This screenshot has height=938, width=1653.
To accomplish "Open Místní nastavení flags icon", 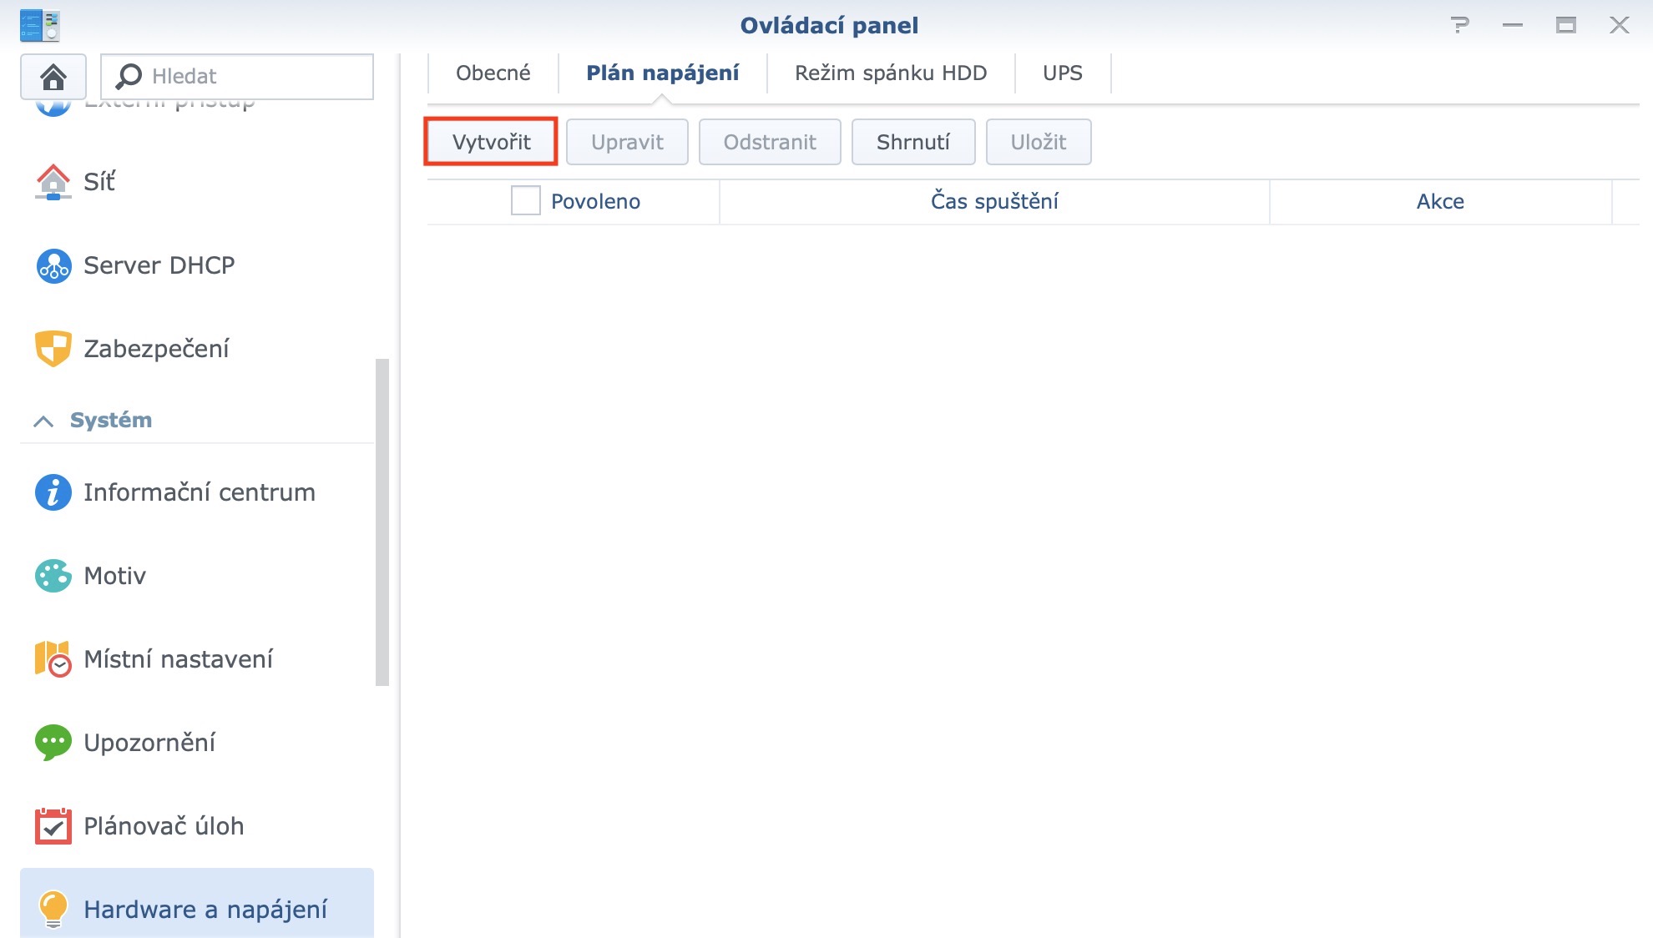I will (x=53, y=659).
